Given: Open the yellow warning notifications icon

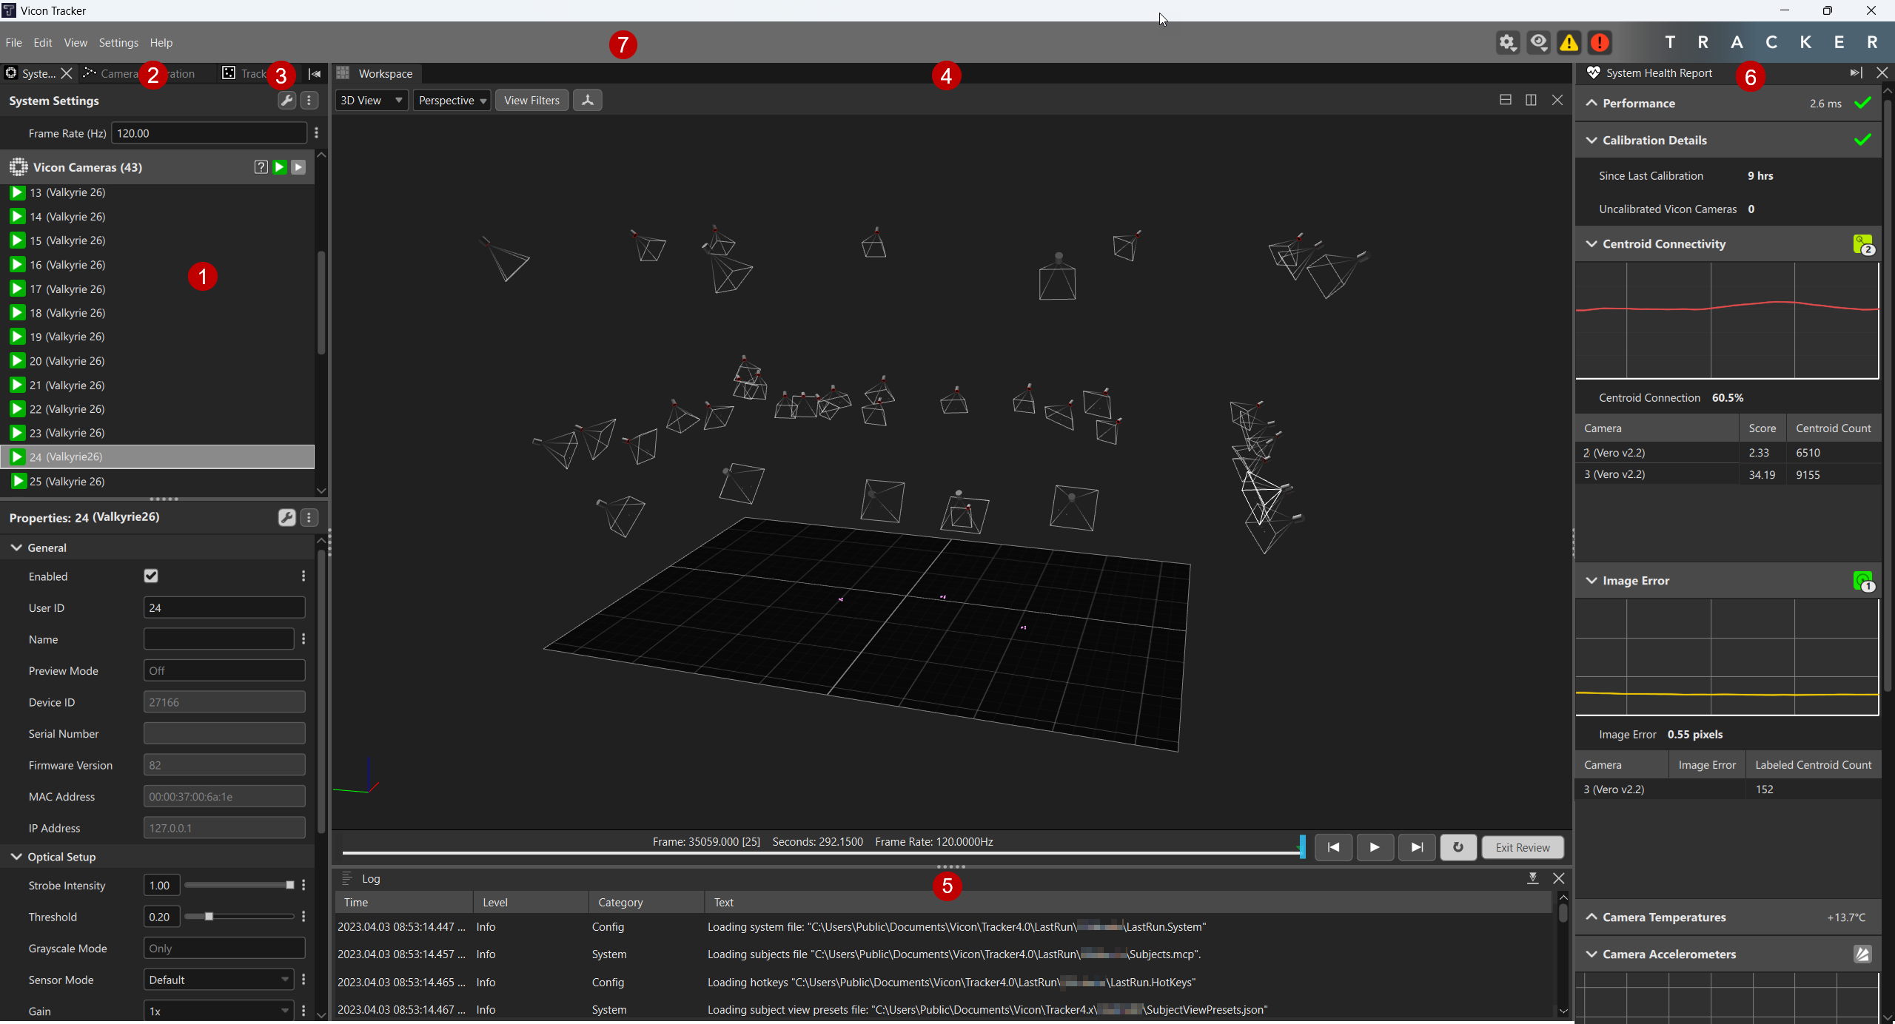Looking at the screenshot, I should (x=1569, y=43).
